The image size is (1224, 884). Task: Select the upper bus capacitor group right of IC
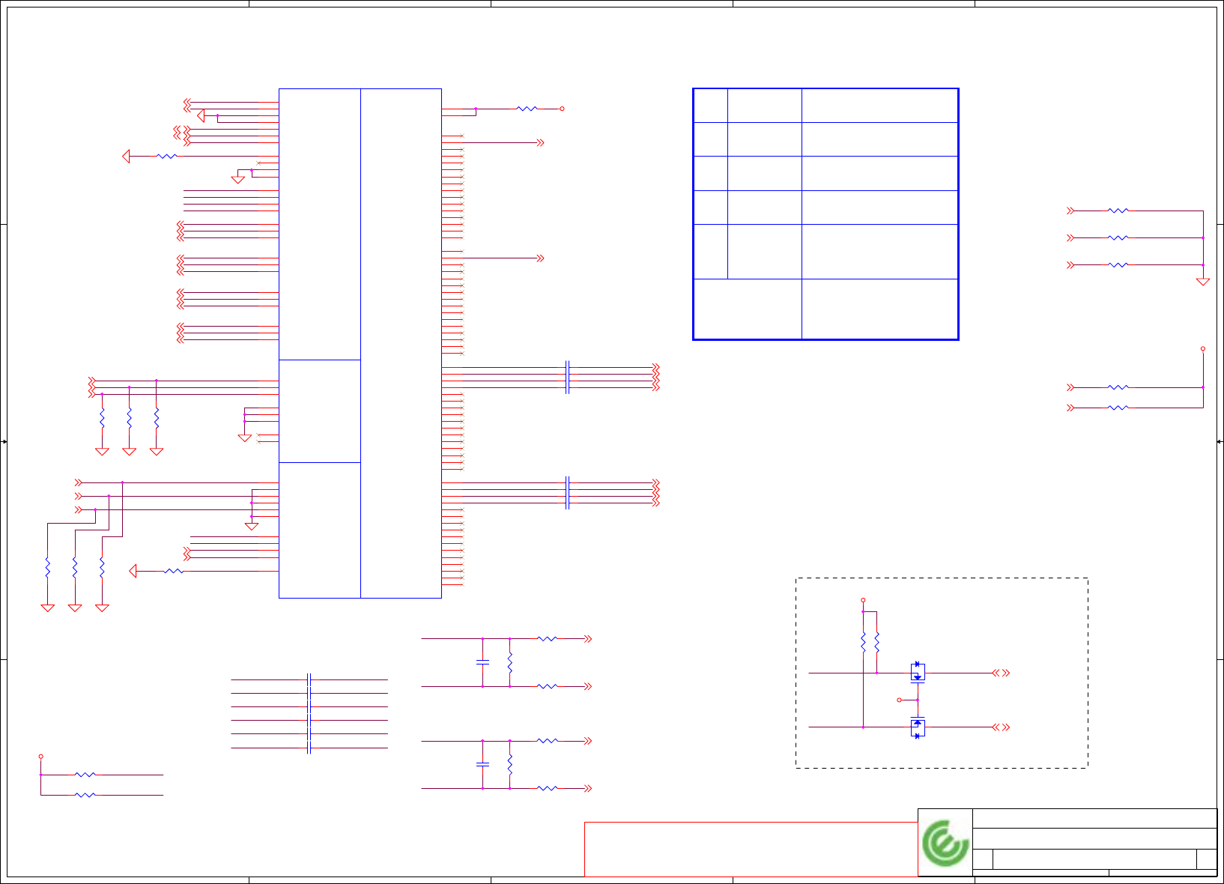coord(567,377)
